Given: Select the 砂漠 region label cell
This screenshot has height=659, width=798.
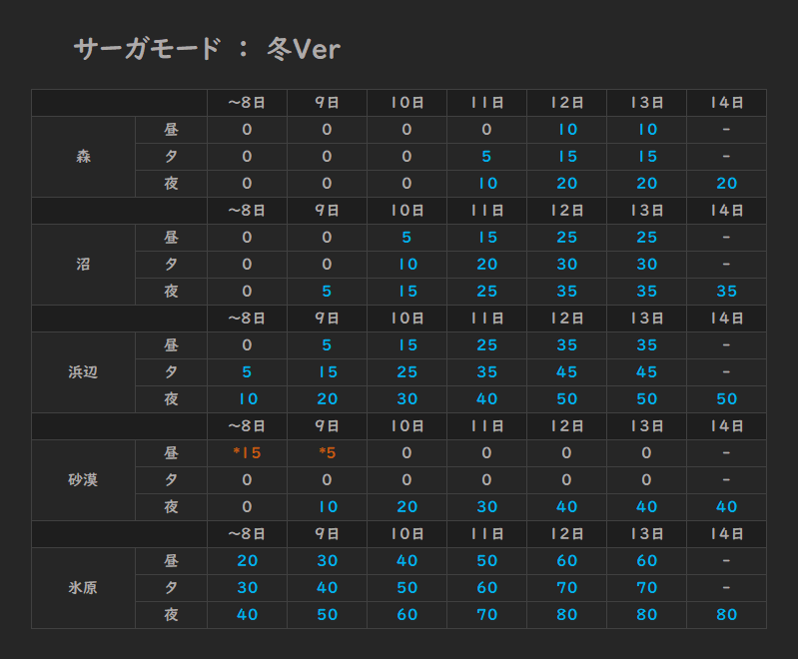Looking at the screenshot, I should pos(84,480).
